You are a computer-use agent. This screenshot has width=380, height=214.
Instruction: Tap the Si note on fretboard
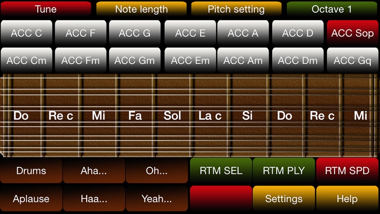coord(247,116)
